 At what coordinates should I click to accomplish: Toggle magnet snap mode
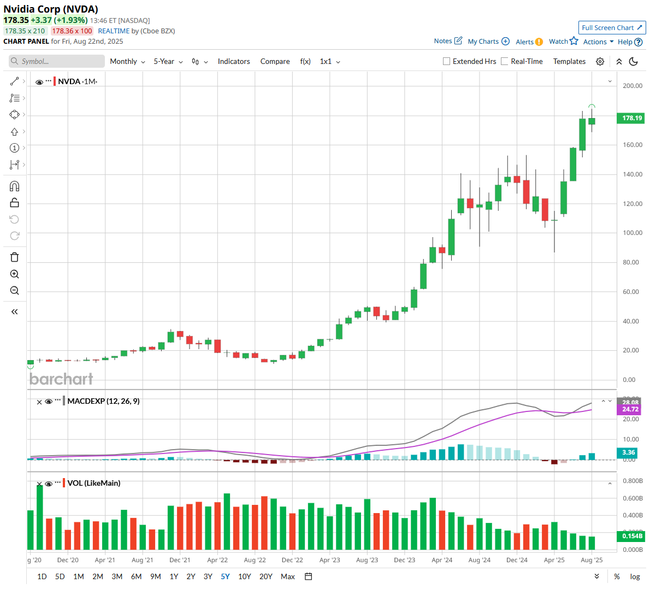[14, 186]
